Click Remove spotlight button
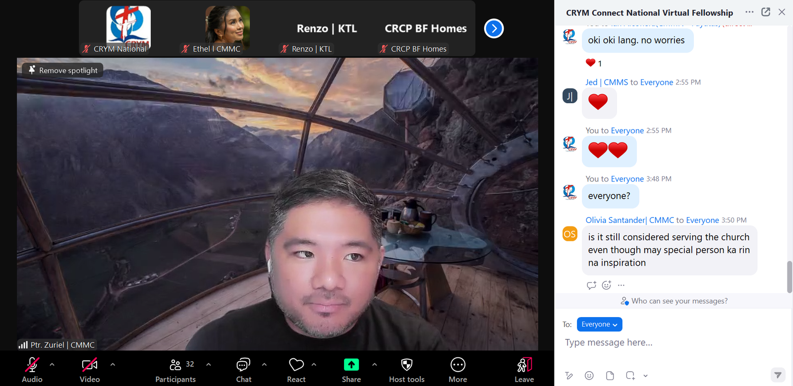 (63, 70)
